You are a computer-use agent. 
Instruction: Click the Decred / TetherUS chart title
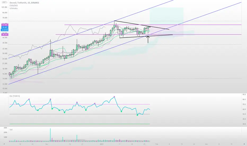coord(24,3)
